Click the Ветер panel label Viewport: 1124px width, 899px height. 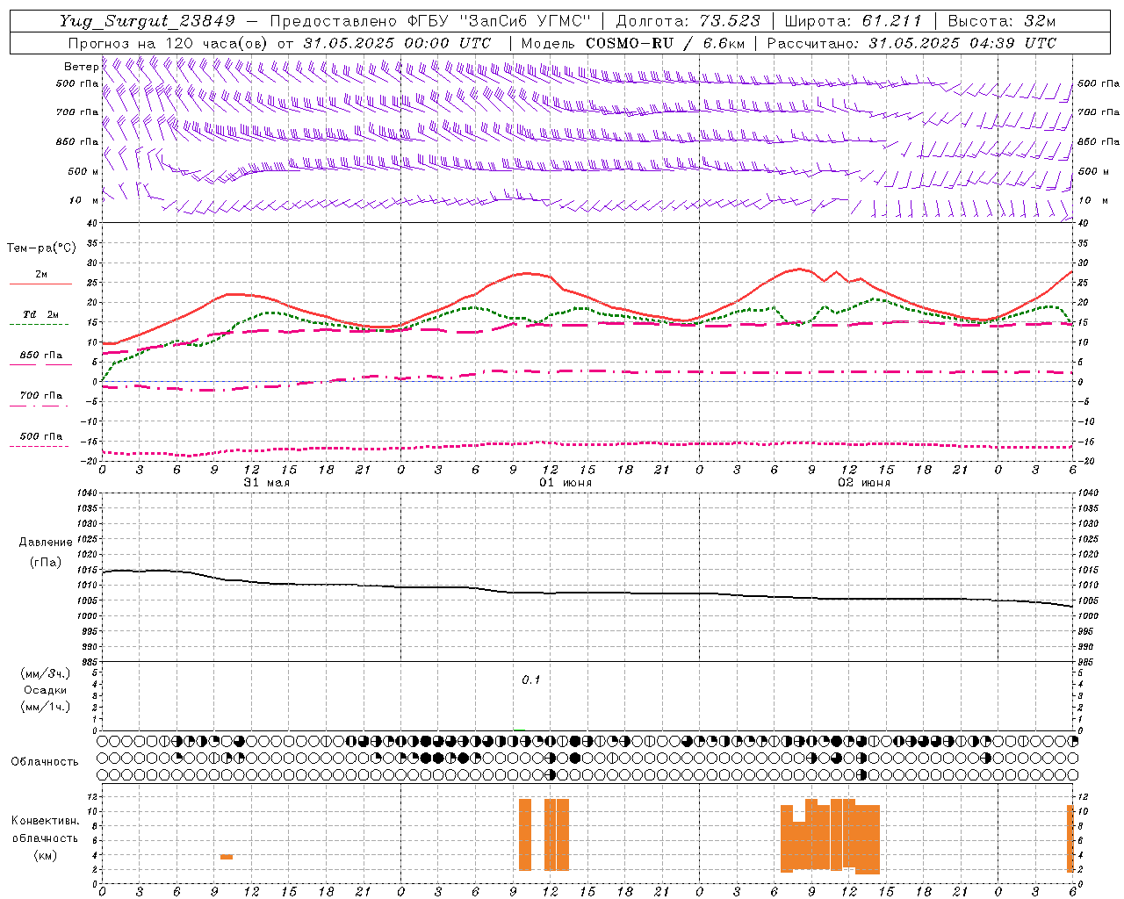(81, 67)
